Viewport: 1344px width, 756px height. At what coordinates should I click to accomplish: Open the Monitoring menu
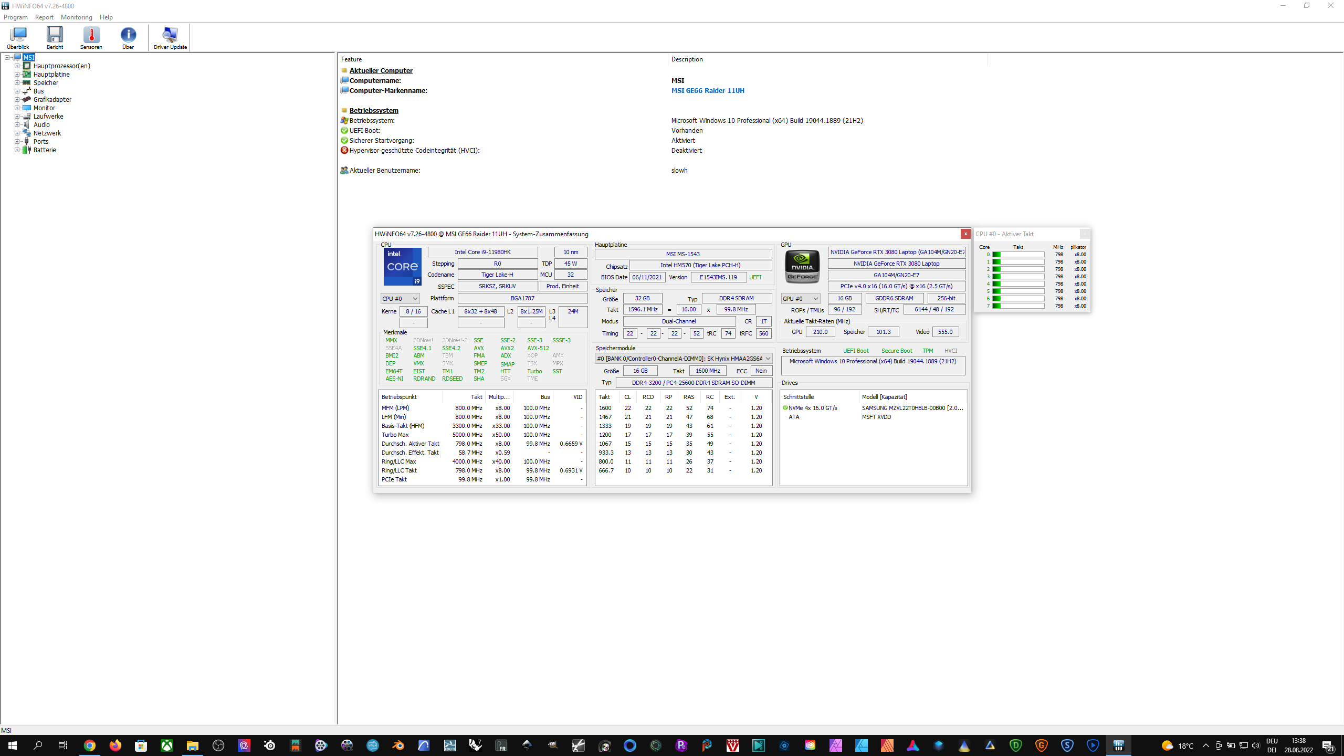click(76, 17)
